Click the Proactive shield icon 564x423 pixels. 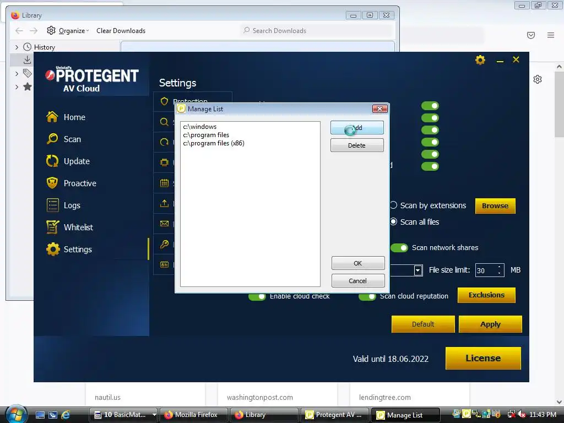point(52,183)
